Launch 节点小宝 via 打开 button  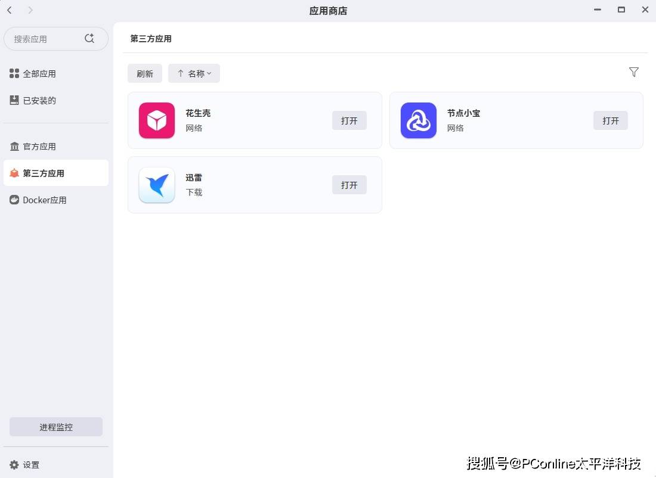pyautogui.click(x=611, y=120)
